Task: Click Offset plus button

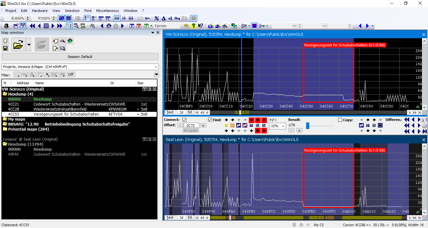Action: click(x=203, y=126)
